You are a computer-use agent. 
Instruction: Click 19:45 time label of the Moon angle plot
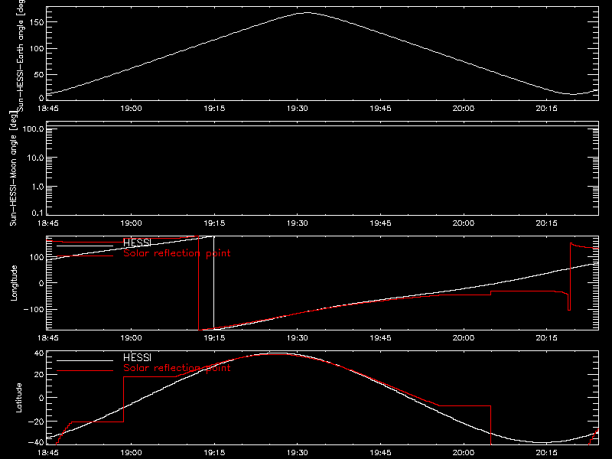pyautogui.click(x=380, y=223)
